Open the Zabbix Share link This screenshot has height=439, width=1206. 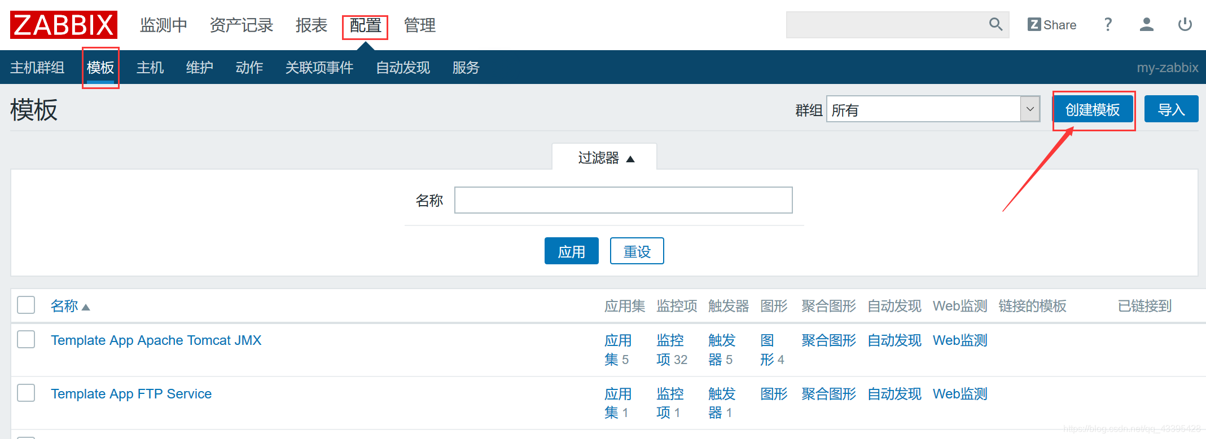(1052, 25)
